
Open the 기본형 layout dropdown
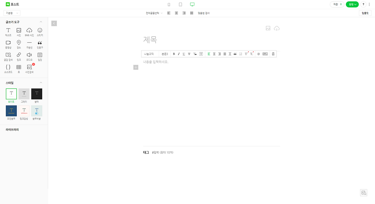click(12, 13)
